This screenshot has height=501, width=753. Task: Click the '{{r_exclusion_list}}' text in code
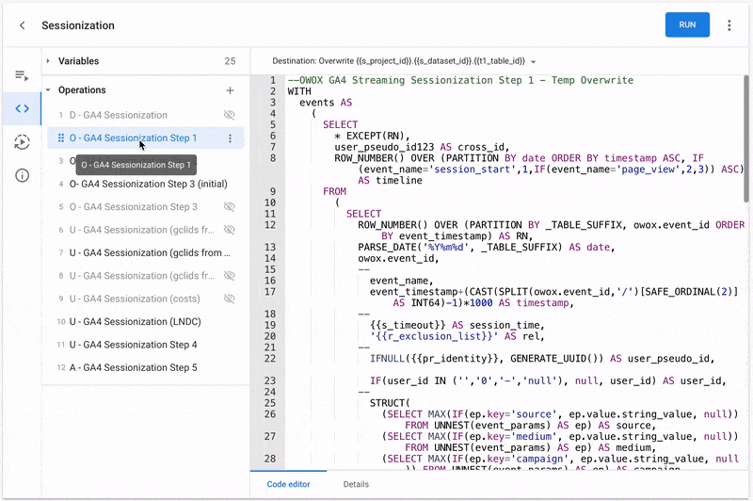(x=434, y=336)
